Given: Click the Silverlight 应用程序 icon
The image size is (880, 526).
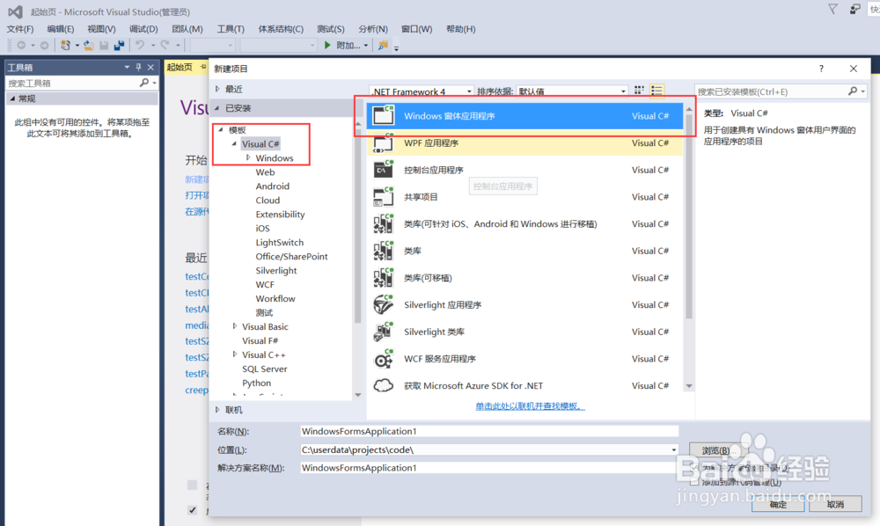Looking at the screenshot, I should click(384, 304).
